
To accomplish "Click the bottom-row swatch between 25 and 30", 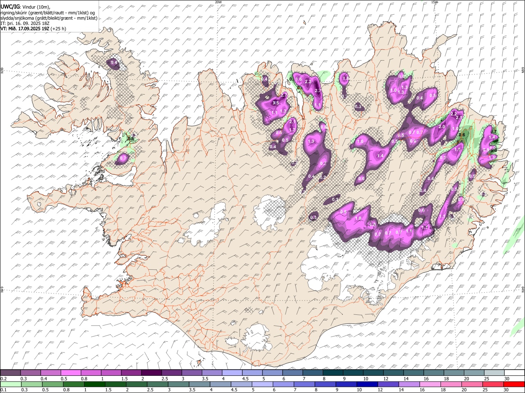I will click(493, 384).
